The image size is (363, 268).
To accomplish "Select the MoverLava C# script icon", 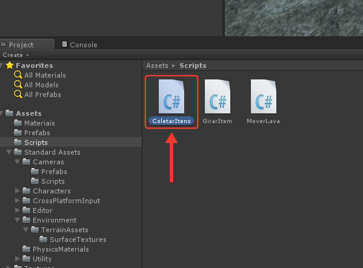I will point(264,96).
